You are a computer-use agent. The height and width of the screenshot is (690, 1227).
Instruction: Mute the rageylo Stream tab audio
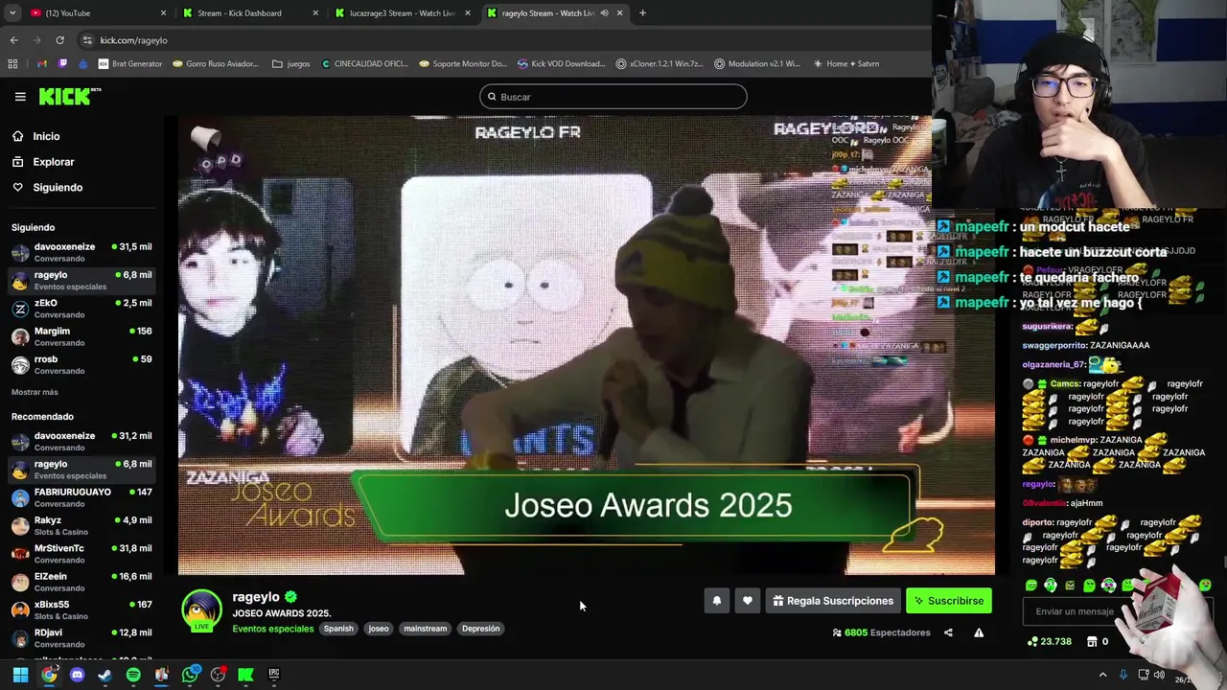(604, 13)
